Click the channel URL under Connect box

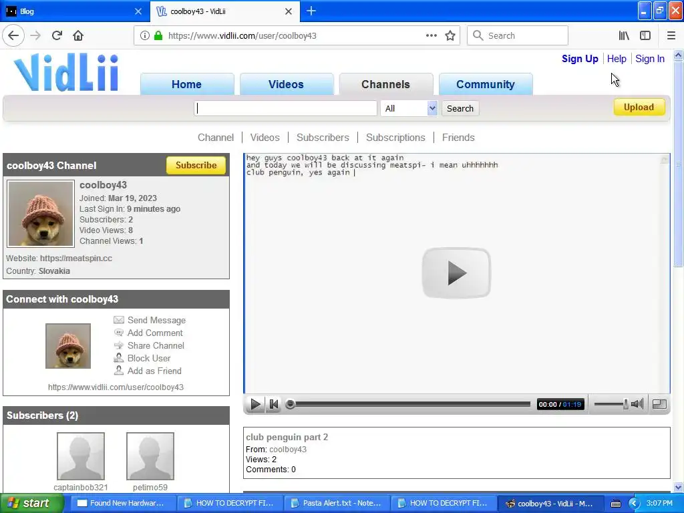coord(116,387)
